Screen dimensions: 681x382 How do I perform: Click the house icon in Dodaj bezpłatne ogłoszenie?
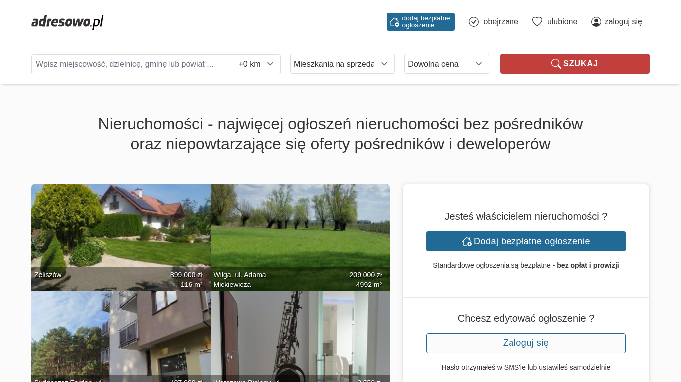pyautogui.click(x=467, y=241)
